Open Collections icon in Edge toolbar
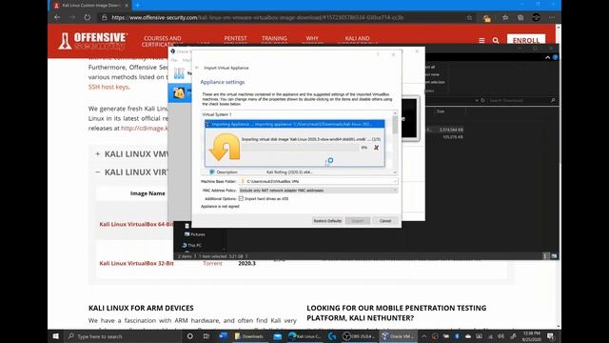Image resolution: width=609 pixels, height=343 pixels. pos(521,17)
